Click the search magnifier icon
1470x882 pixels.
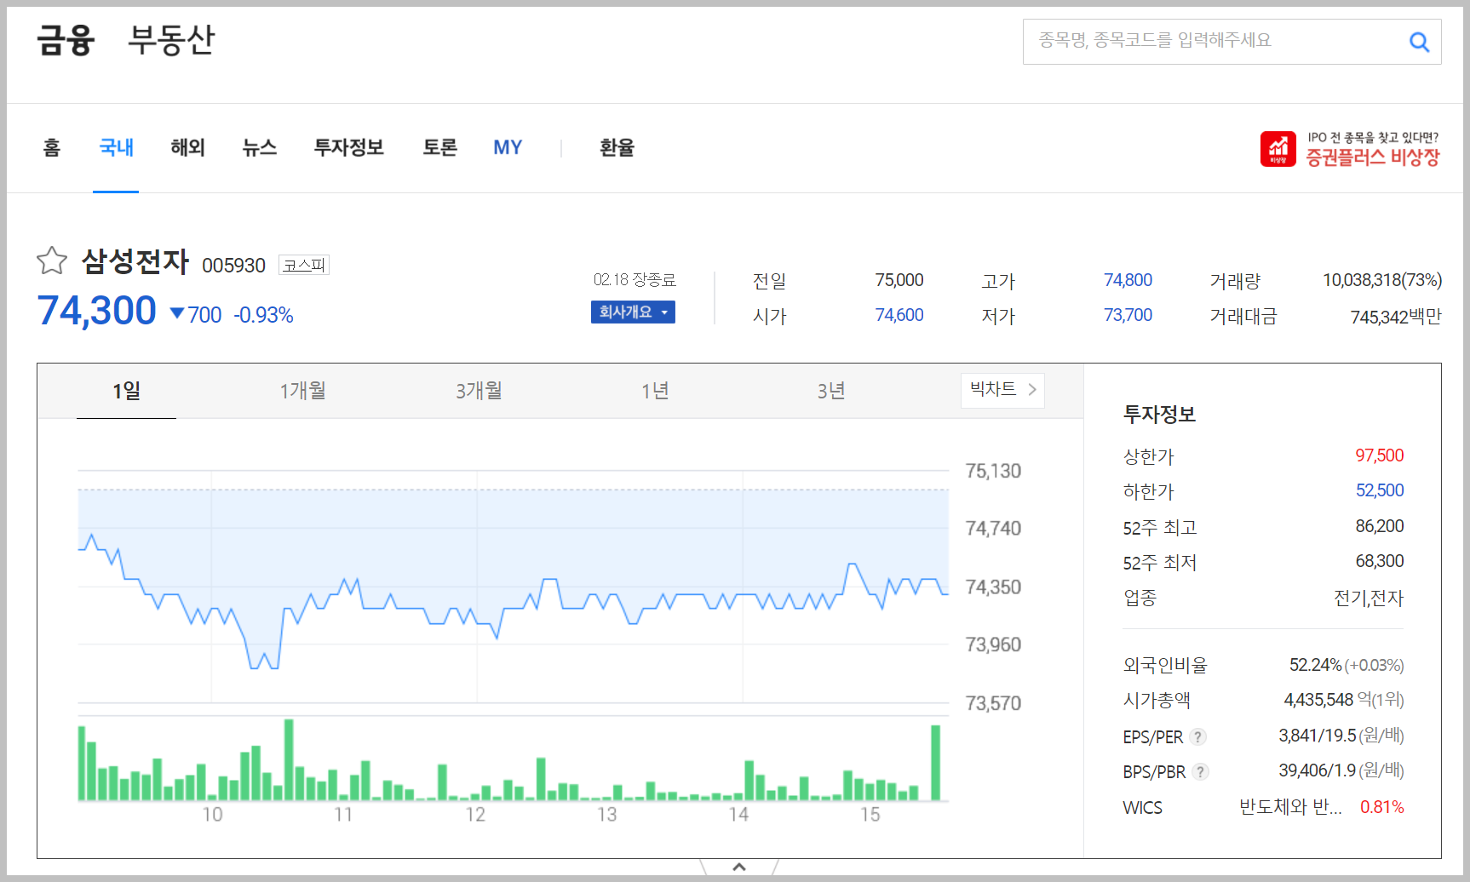1419,42
